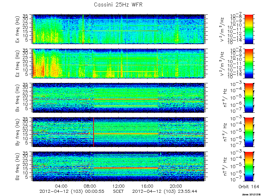Click the By freq spectrogram panel
This screenshot has height=196, width=261.
coord(118,132)
